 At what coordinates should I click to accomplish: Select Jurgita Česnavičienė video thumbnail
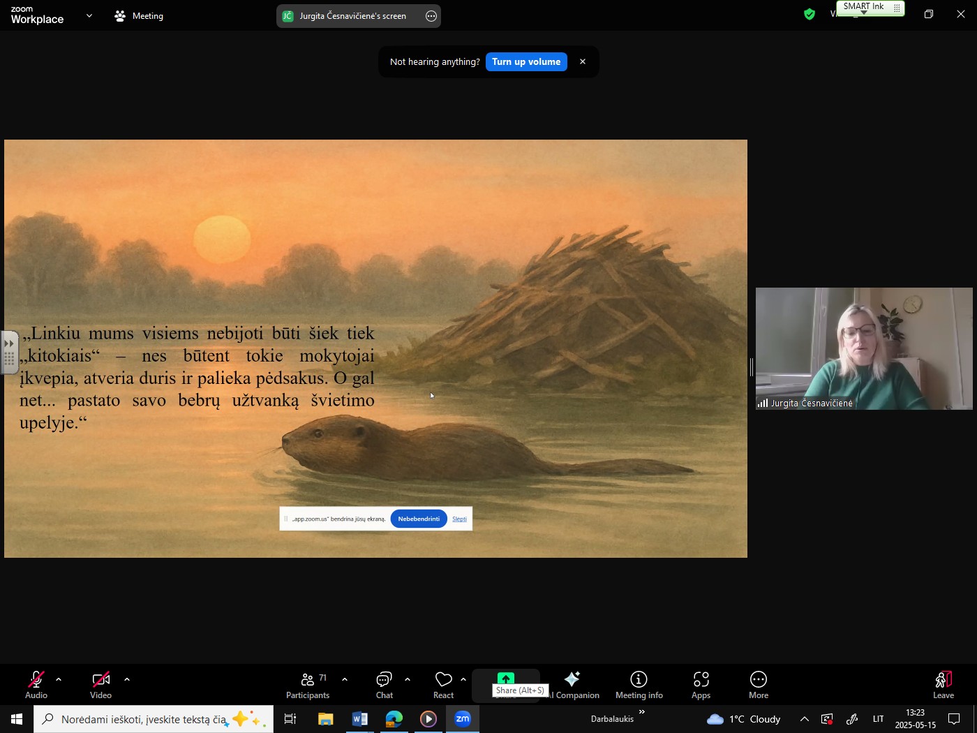point(864,348)
